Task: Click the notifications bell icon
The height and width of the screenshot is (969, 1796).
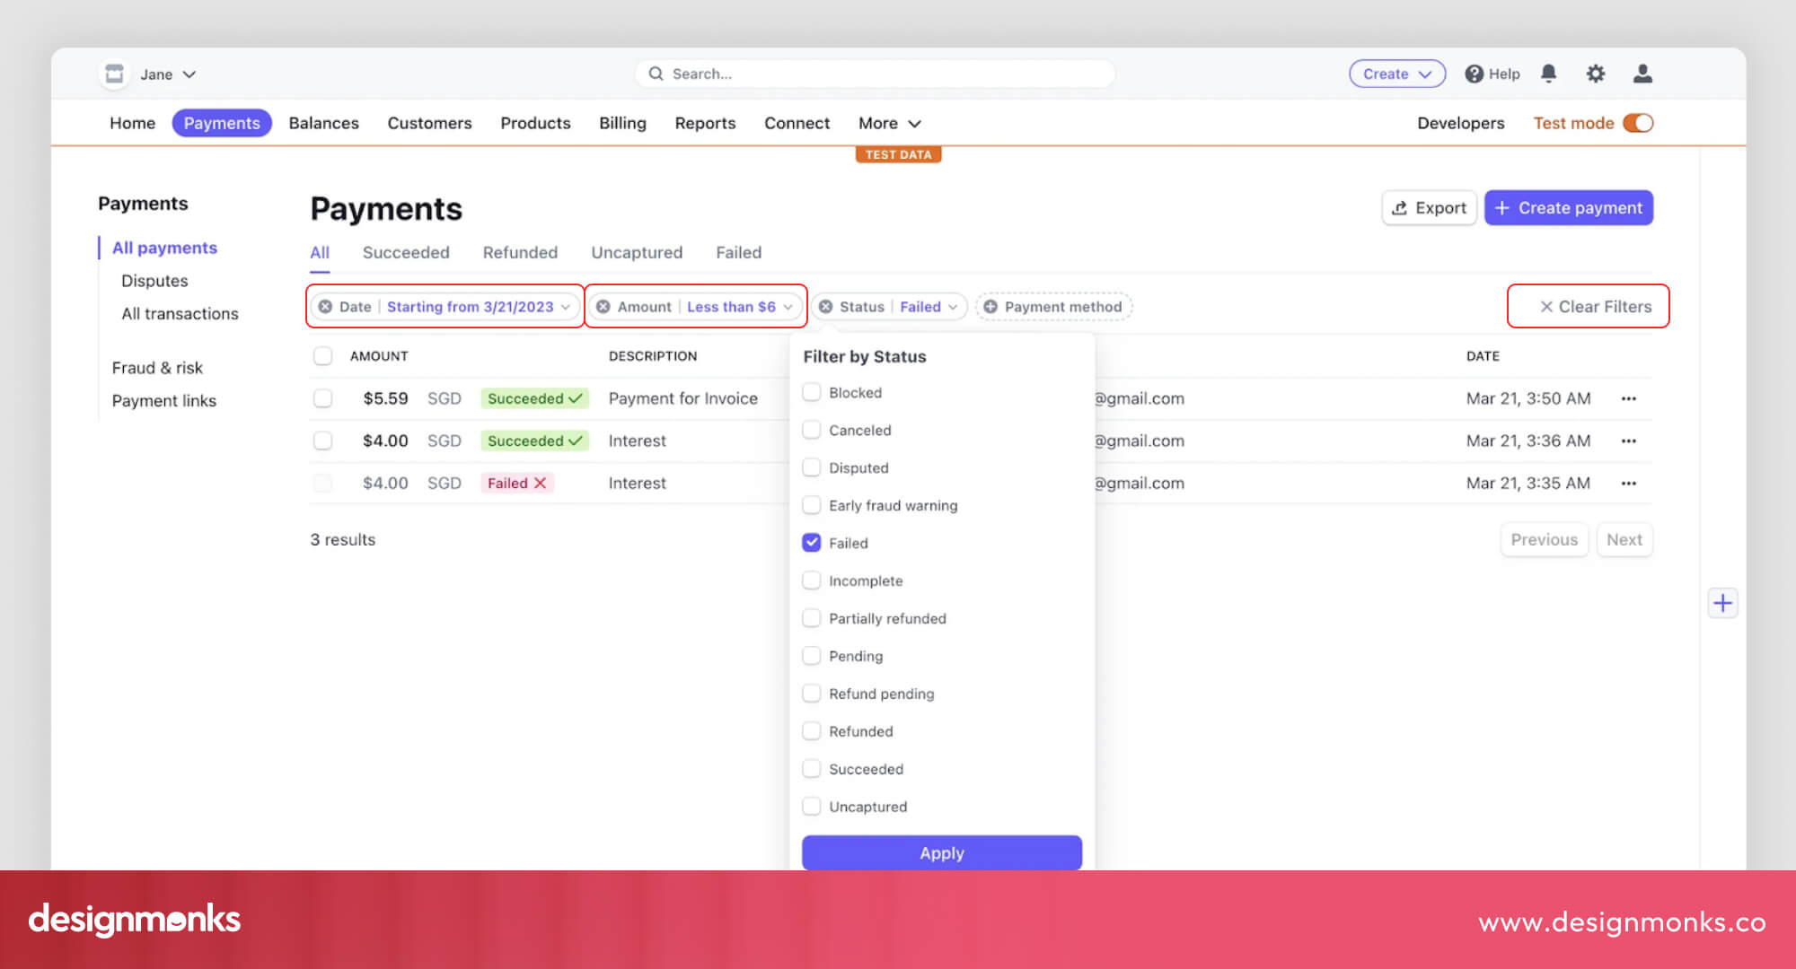Action: point(1548,74)
